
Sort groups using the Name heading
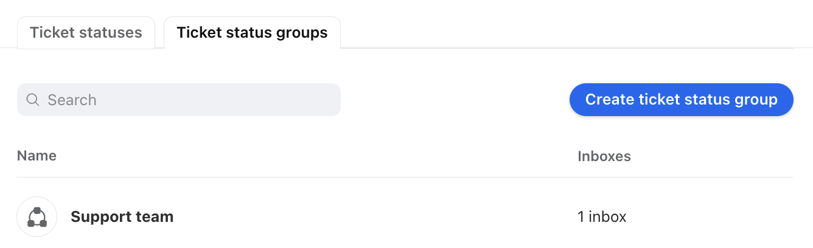tap(37, 156)
